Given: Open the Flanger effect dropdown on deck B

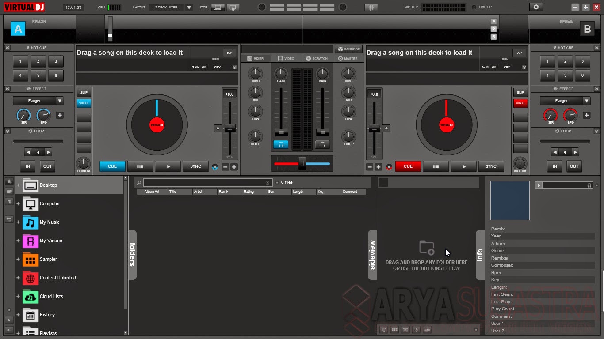Looking at the screenshot, I should click(x=565, y=101).
